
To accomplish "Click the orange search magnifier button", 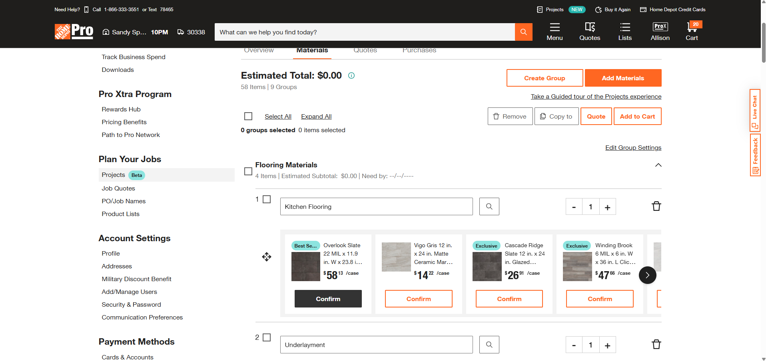I will [x=523, y=32].
